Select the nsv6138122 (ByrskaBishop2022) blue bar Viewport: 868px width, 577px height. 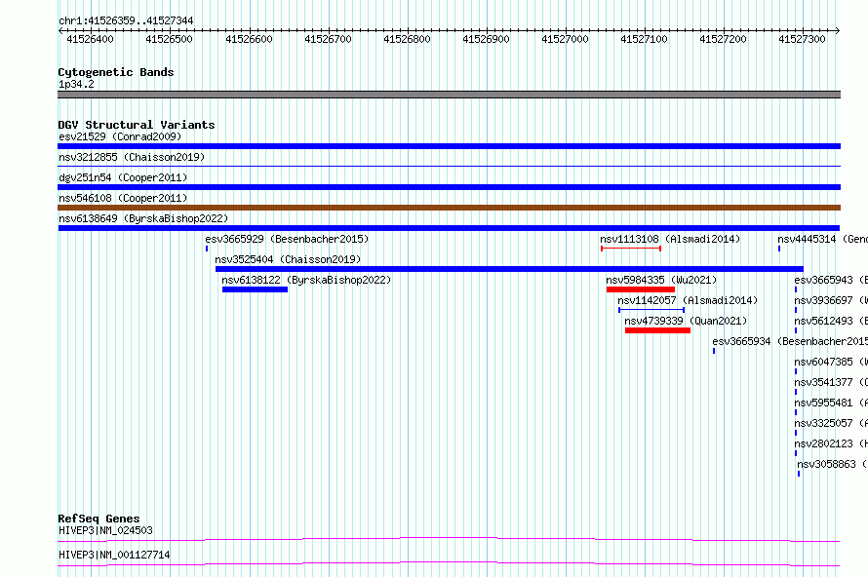[x=255, y=289]
